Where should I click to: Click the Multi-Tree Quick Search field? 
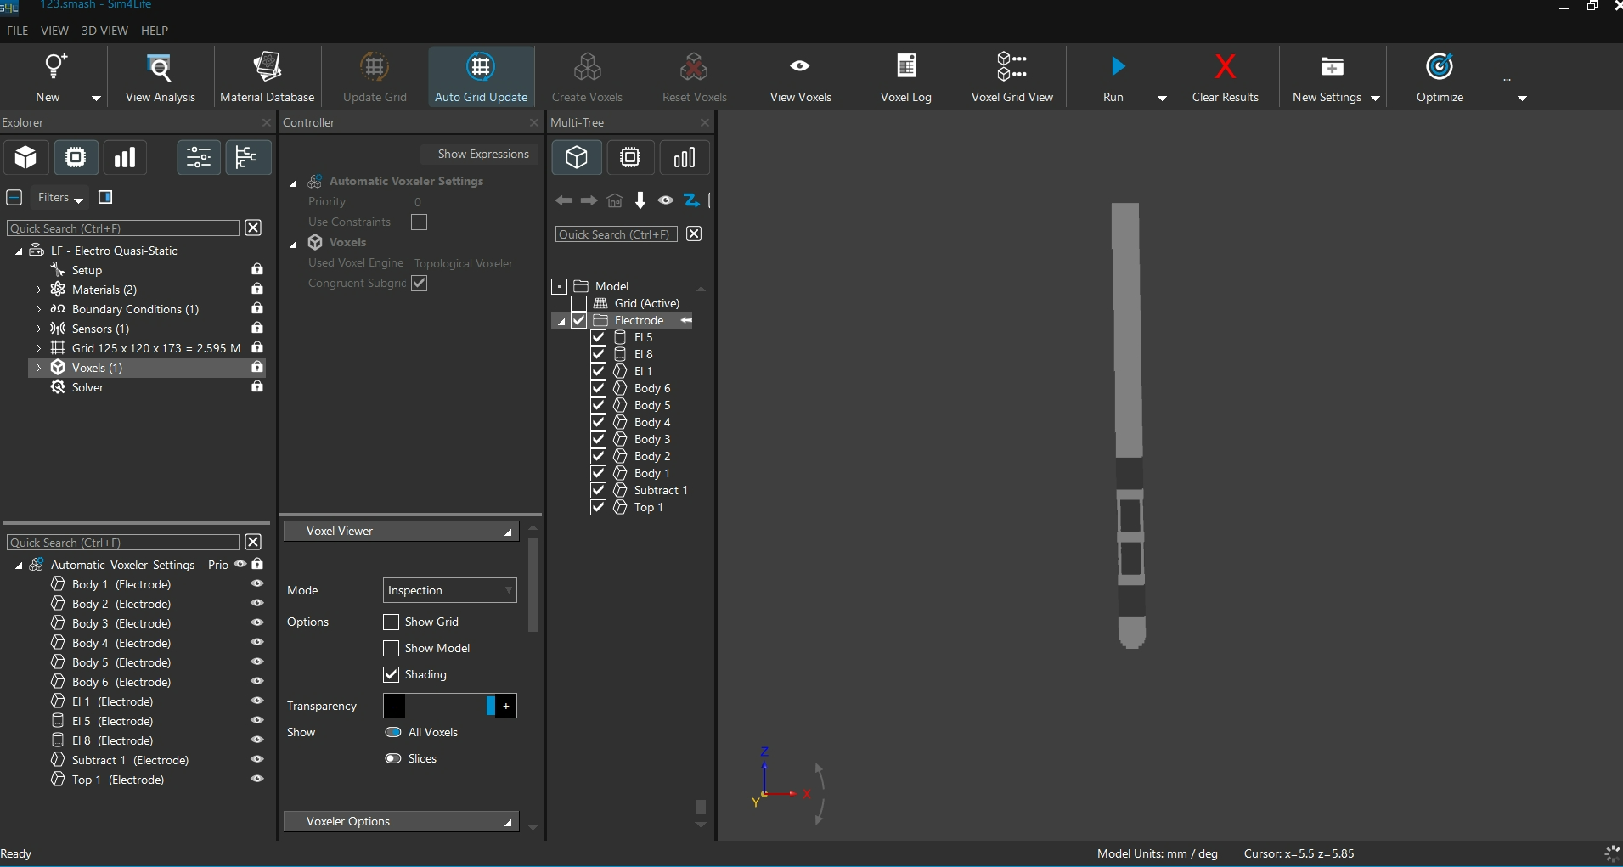click(x=616, y=234)
